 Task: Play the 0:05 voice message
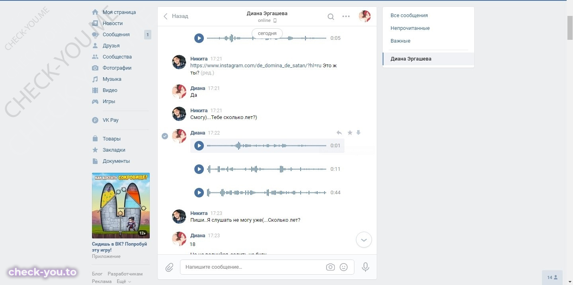(x=199, y=38)
